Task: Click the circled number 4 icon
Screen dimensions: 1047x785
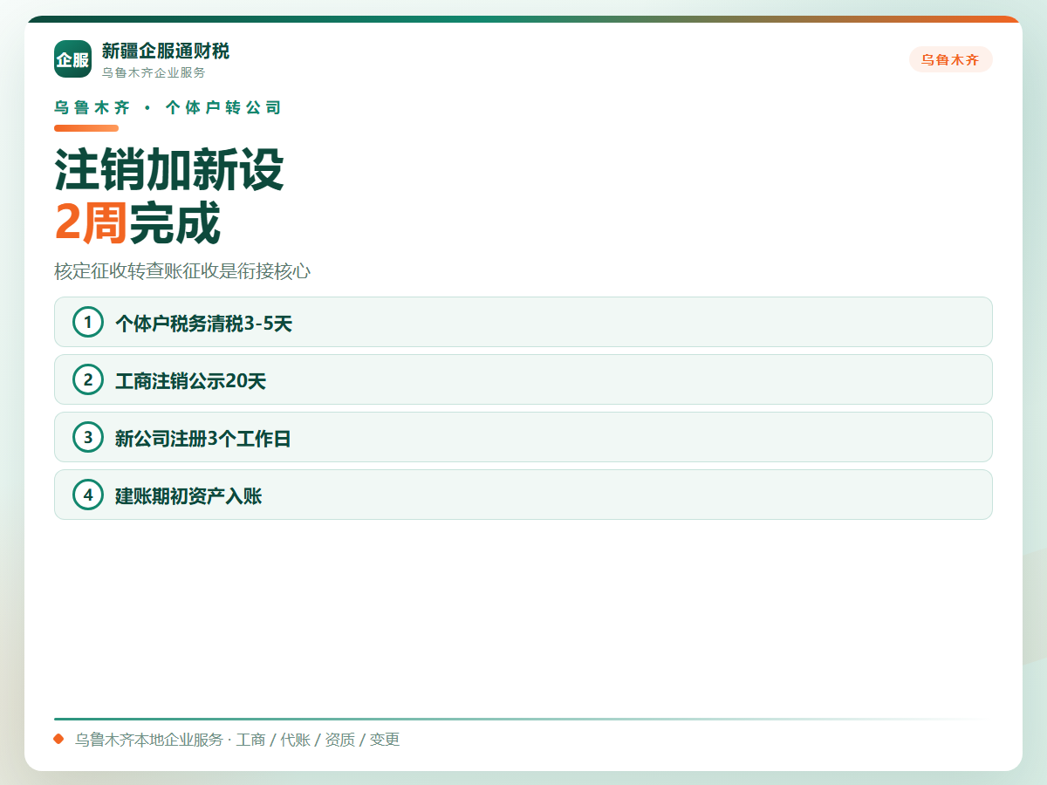Action: [88, 495]
